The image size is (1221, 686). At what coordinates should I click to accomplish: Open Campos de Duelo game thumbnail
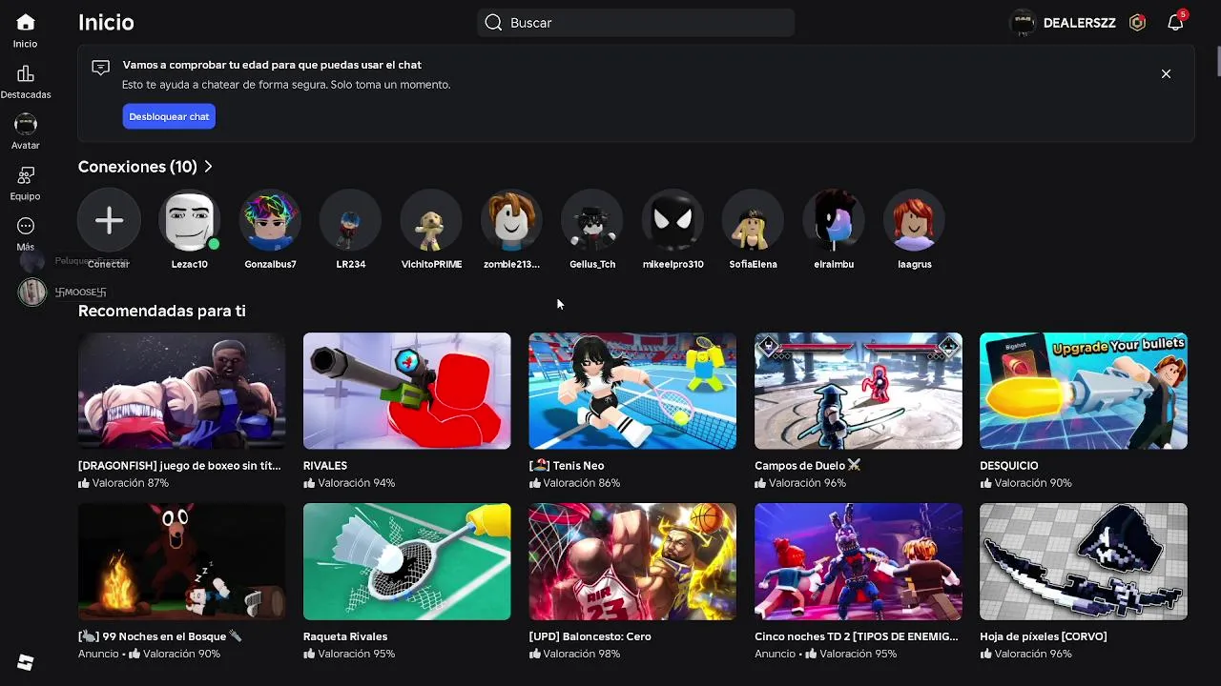pos(859,391)
